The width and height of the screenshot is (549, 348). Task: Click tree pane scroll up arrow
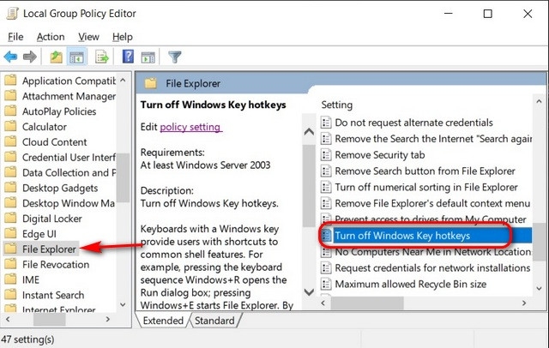123,80
